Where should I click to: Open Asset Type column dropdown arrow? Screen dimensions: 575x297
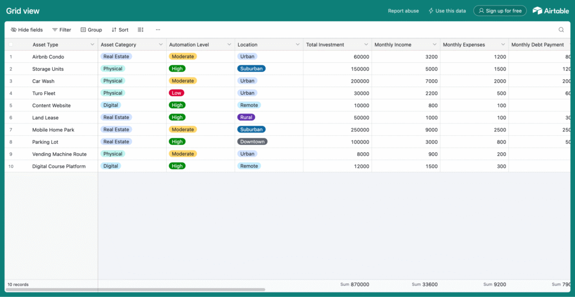[93, 44]
